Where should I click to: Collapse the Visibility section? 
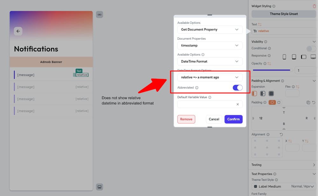314,41
